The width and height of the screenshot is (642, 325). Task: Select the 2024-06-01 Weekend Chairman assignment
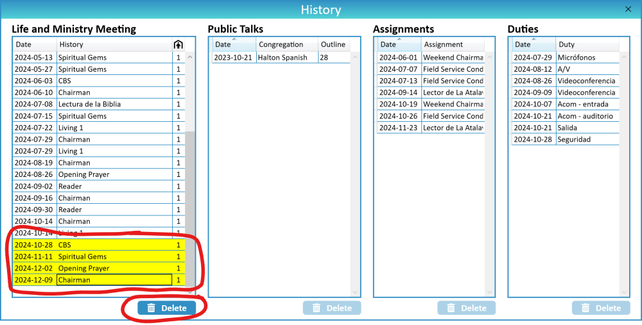point(430,58)
